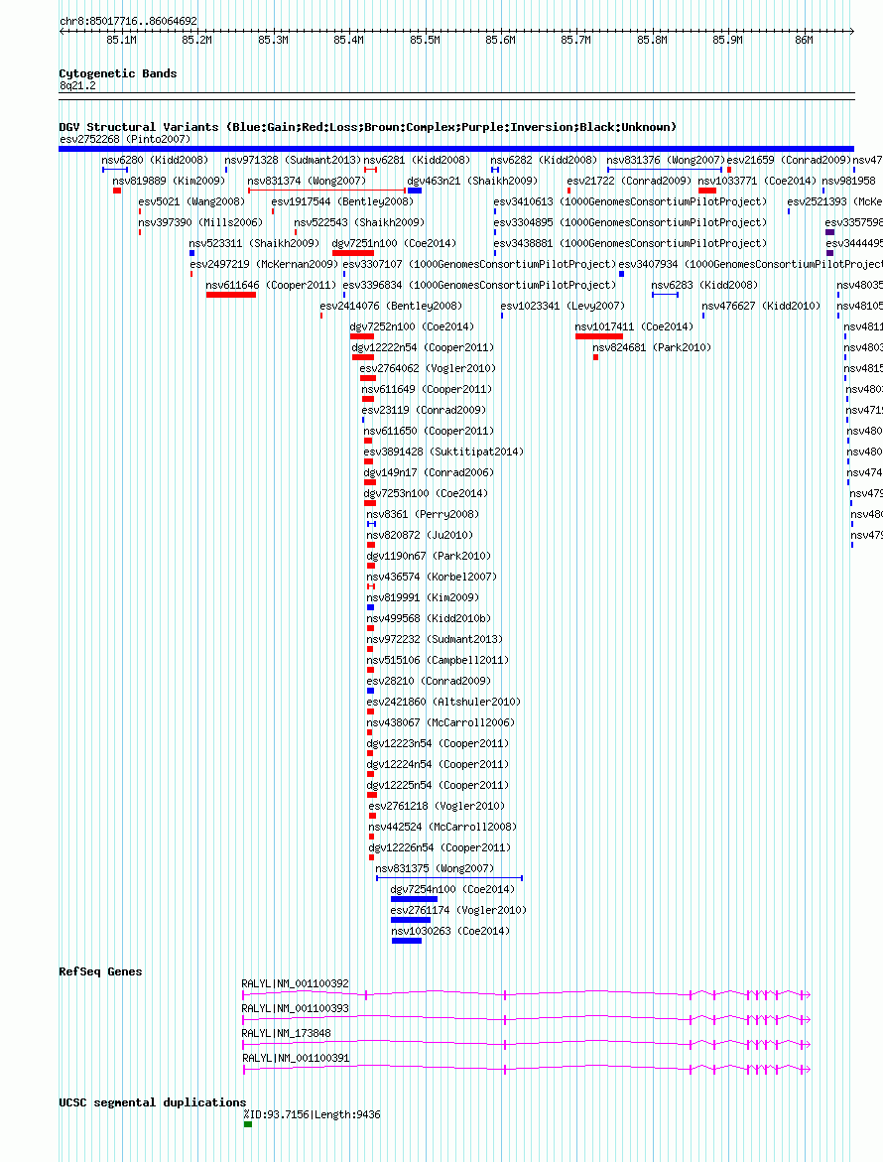Open nsv515106 (Campbell2011) variant
The image size is (883, 1162).
[x=438, y=660]
